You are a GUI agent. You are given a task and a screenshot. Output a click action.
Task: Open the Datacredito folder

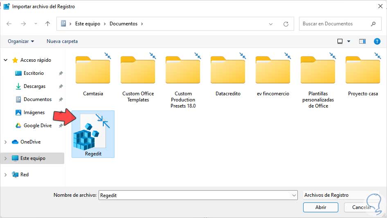coord(228,74)
